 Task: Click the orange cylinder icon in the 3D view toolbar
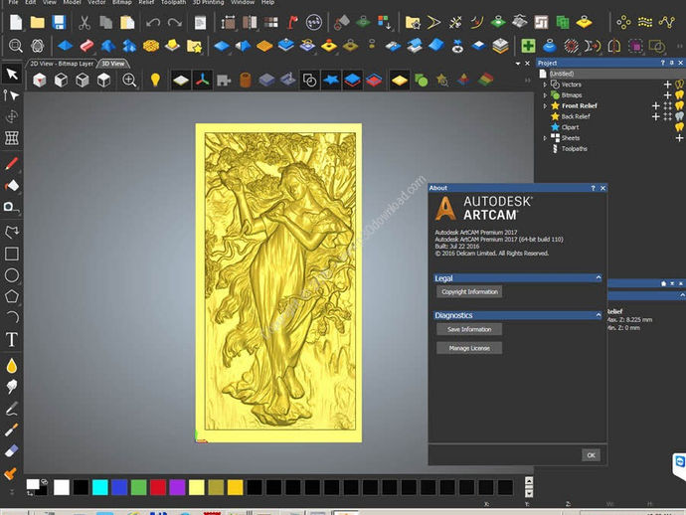245,81
